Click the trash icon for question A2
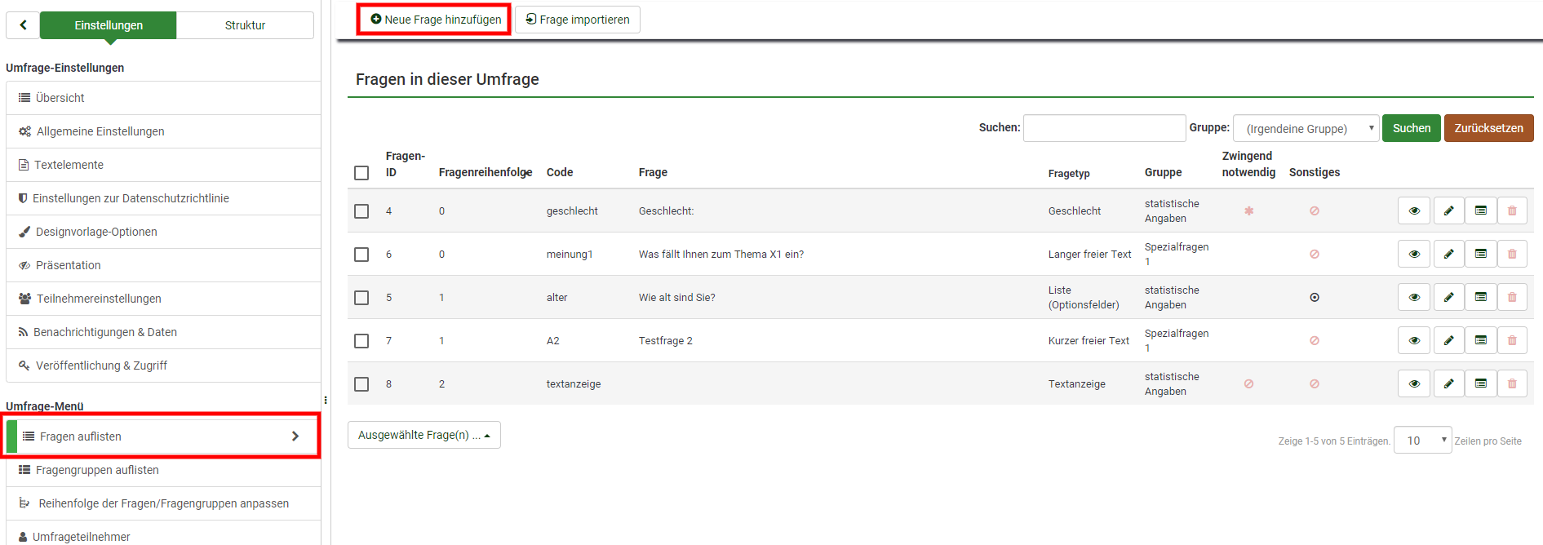Viewport: 1543px width, 545px height. 1511,340
